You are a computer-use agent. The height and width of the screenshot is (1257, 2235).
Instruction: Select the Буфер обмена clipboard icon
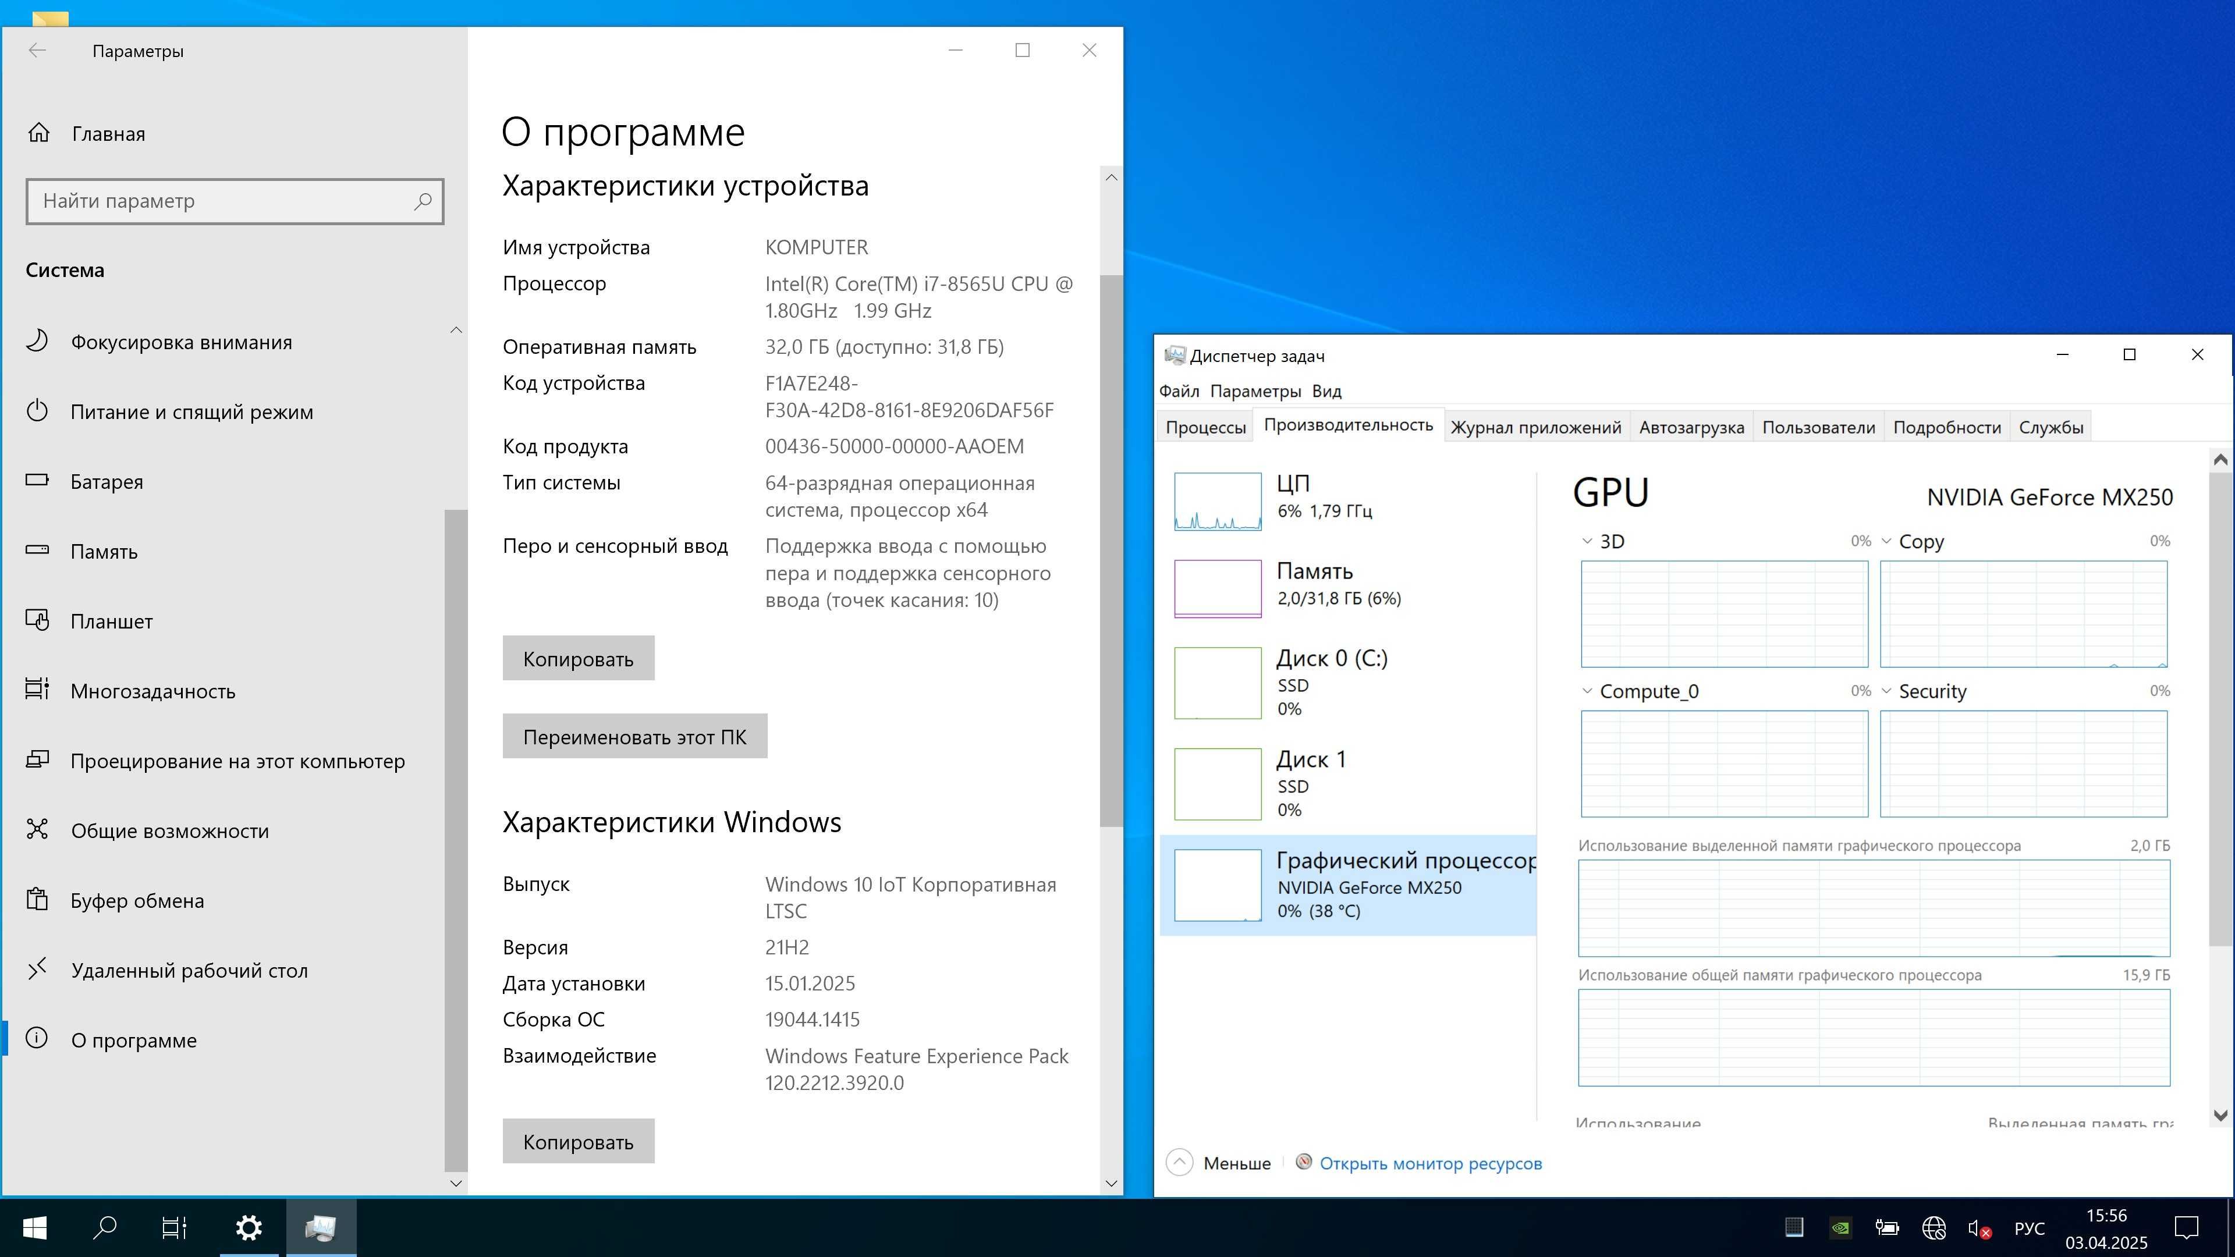37,899
